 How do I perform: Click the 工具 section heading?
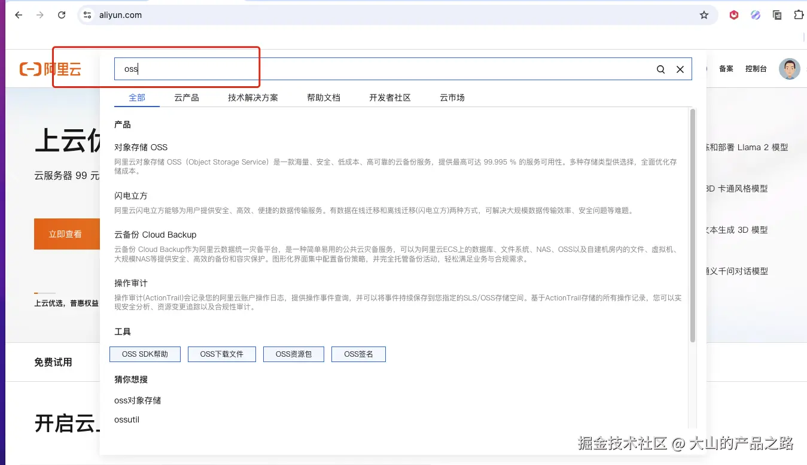(x=123, y=332)
